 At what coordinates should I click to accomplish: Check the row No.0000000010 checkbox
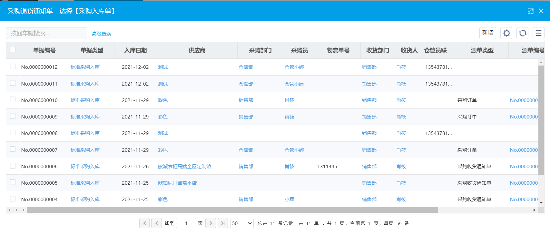coord(13,99)
